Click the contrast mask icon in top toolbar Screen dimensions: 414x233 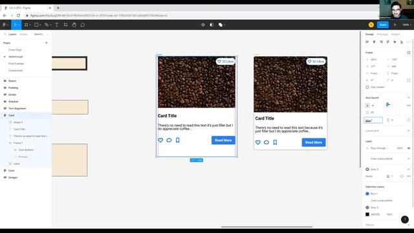(212, 25)
